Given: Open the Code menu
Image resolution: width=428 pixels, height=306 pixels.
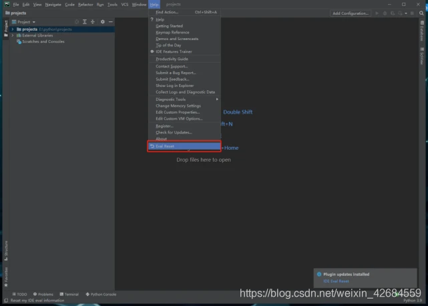Looking at the screenshot, I should tap(70, 5).
